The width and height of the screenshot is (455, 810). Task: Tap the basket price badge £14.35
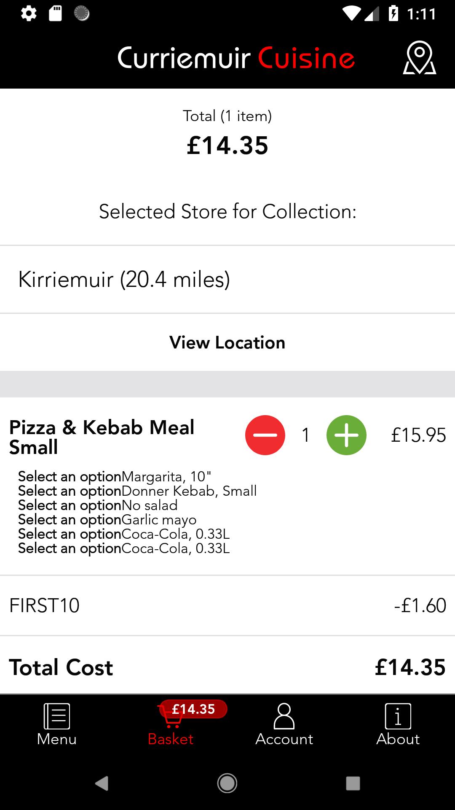pyautogui.click(x=194, y=709)
